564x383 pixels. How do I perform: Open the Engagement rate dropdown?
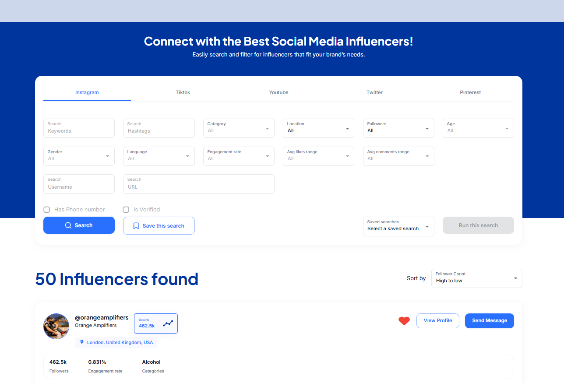(x=239, y=156)
